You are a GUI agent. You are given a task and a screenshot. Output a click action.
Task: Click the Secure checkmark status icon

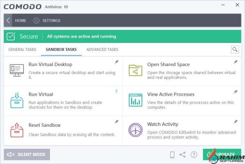pyautogui.click(x=11, y=36)
